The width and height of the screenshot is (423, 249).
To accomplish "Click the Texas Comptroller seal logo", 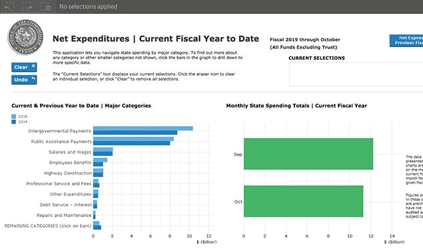I will tap(25, 37).
